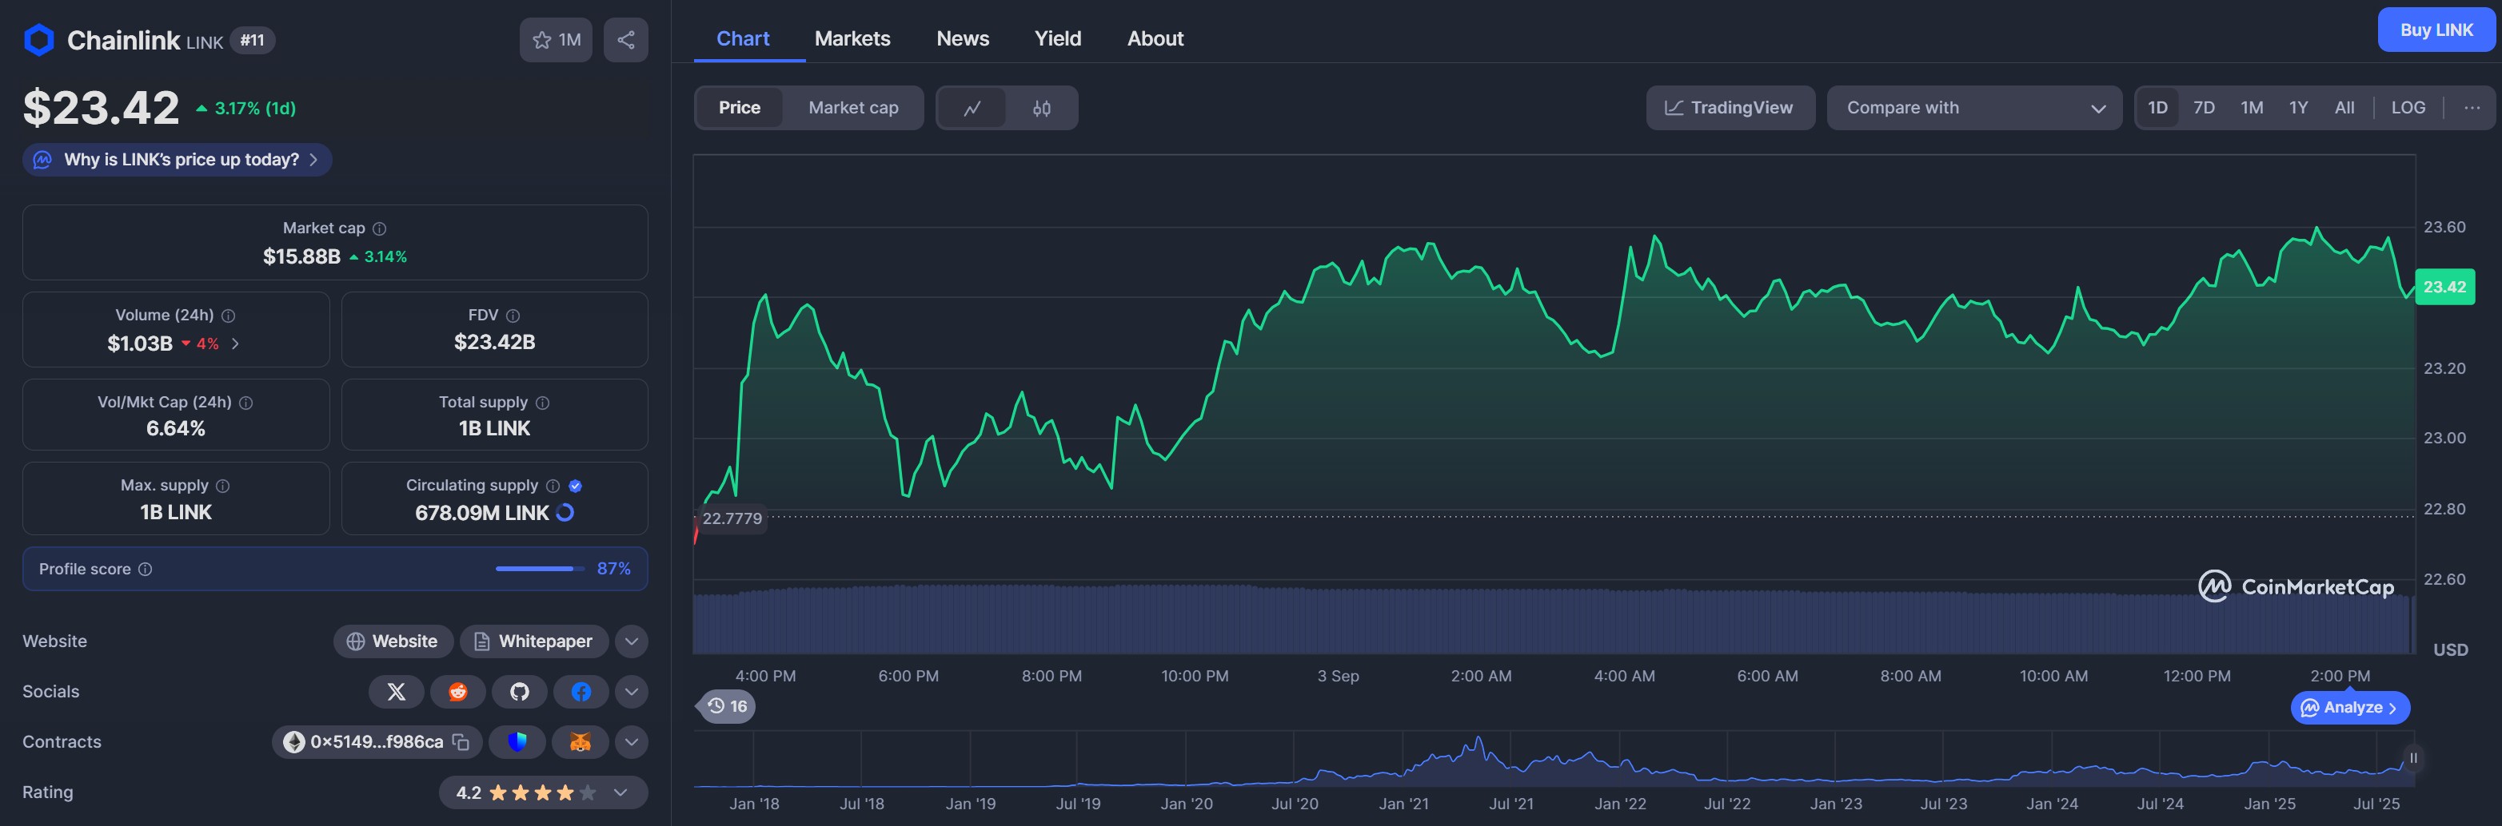Select the 7D time range
The image size is (2502, 826).
2204,108
